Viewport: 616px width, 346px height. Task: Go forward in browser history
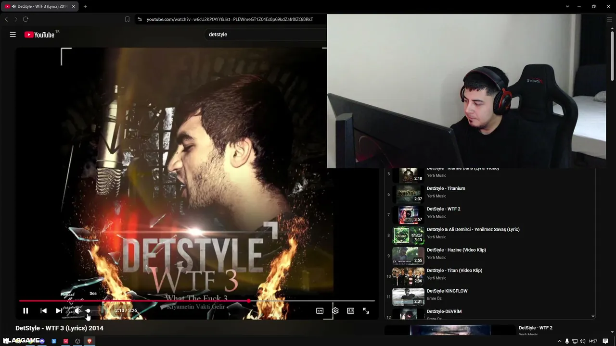pyautogui.click(x=15, y=19)
